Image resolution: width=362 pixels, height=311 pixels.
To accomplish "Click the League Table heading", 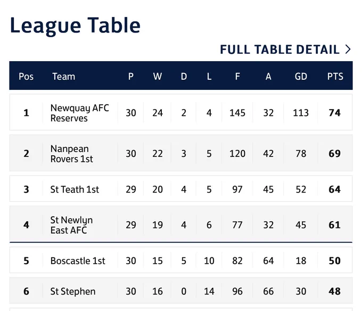I will (75, 26).
